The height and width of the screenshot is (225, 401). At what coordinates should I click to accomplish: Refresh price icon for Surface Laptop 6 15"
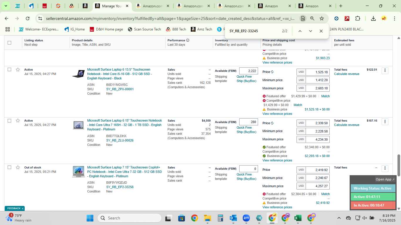tap(272, 123)
